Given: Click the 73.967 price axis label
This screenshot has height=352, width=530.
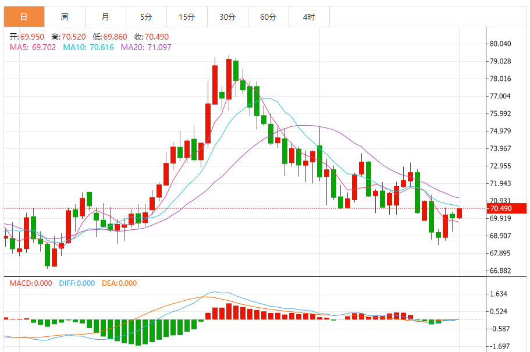Looking at the screenshot, I should click(500, 148).
